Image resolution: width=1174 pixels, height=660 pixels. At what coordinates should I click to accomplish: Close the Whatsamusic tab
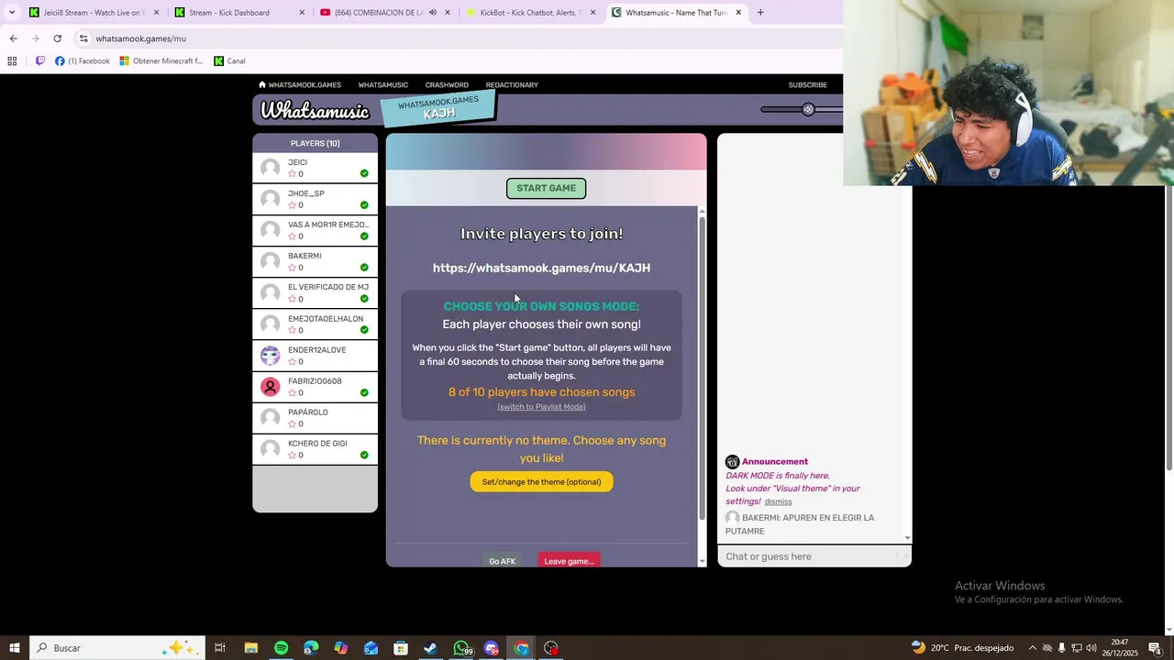738,13
